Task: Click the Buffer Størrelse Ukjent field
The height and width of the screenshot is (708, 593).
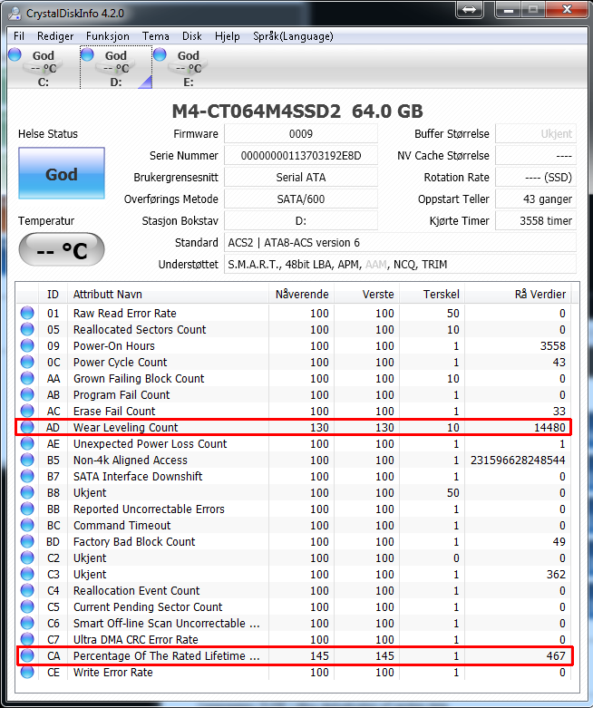Action: (x=536, y=134)
